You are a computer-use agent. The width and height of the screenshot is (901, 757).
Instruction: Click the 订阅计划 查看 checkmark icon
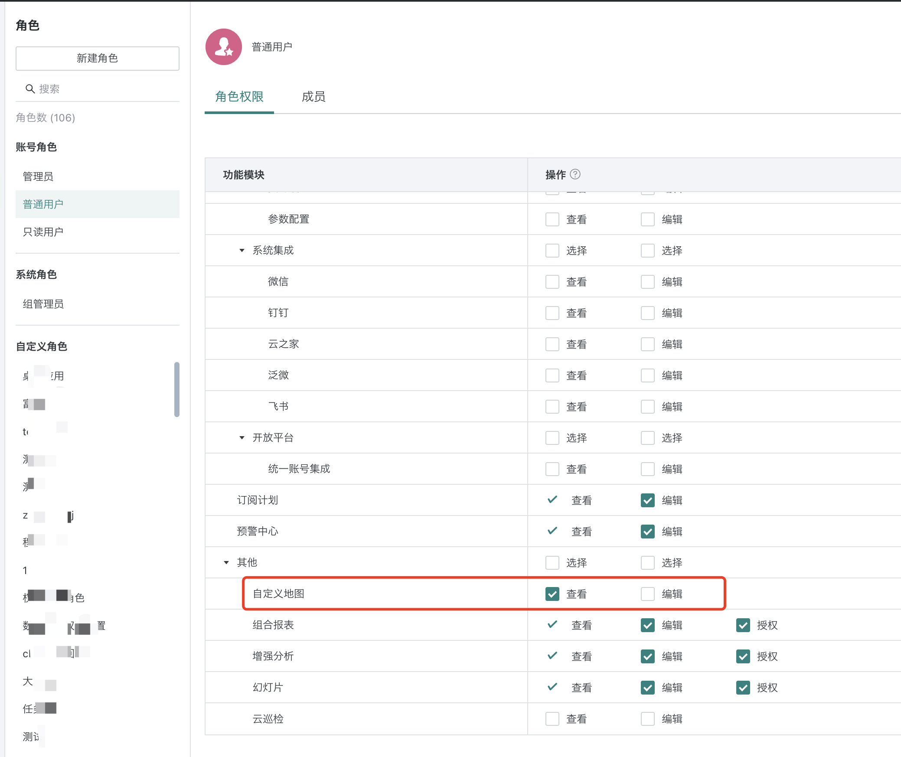point(552,499)
